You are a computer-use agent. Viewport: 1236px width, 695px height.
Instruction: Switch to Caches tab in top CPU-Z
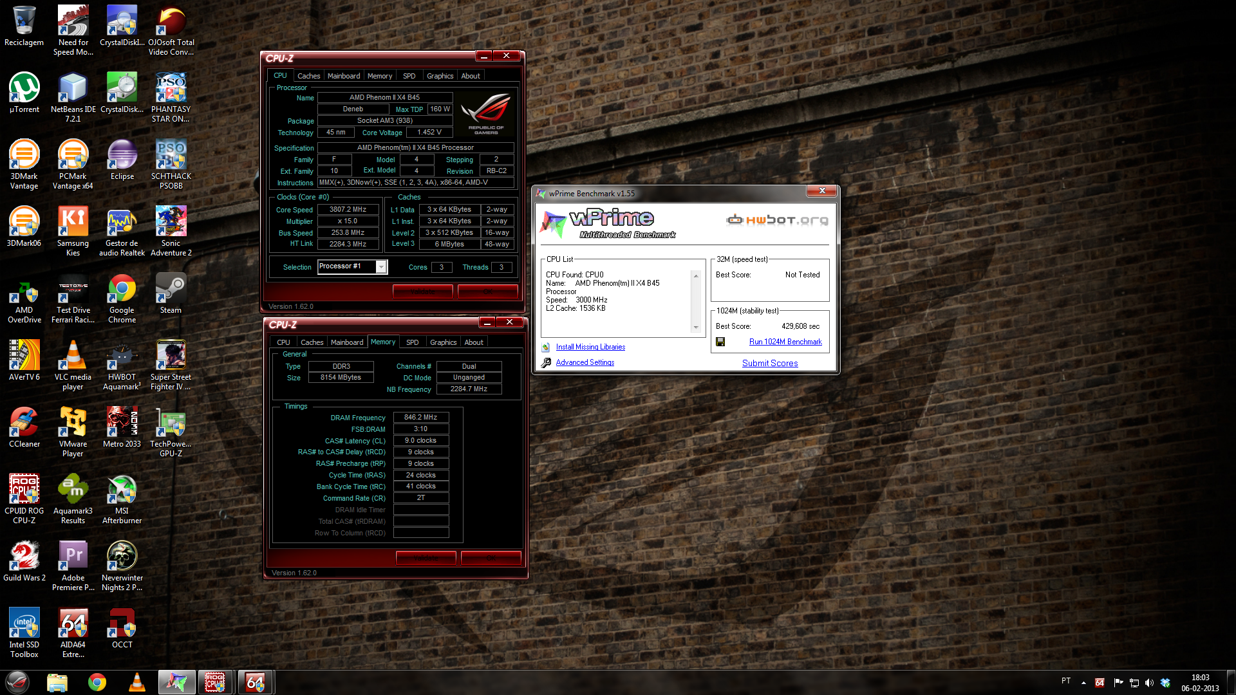(x=308, y=76)
